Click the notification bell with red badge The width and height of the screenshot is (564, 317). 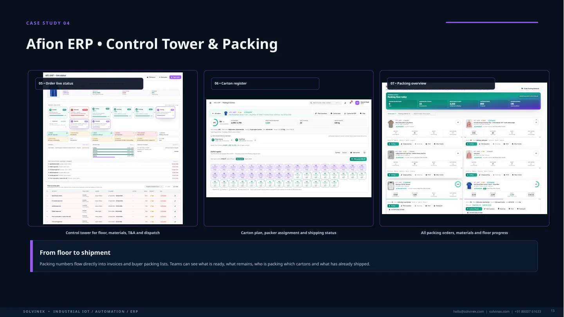[350, 103]
